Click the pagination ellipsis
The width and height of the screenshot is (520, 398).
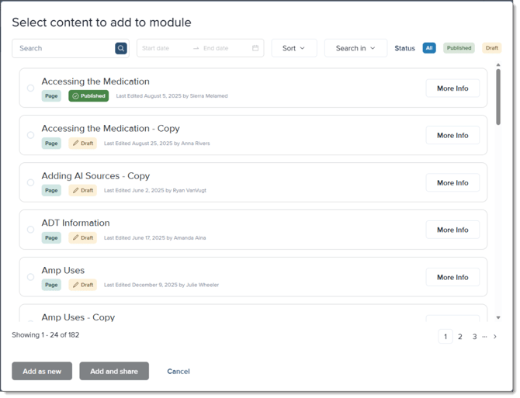pyautogui.click(x=484, y=337)
